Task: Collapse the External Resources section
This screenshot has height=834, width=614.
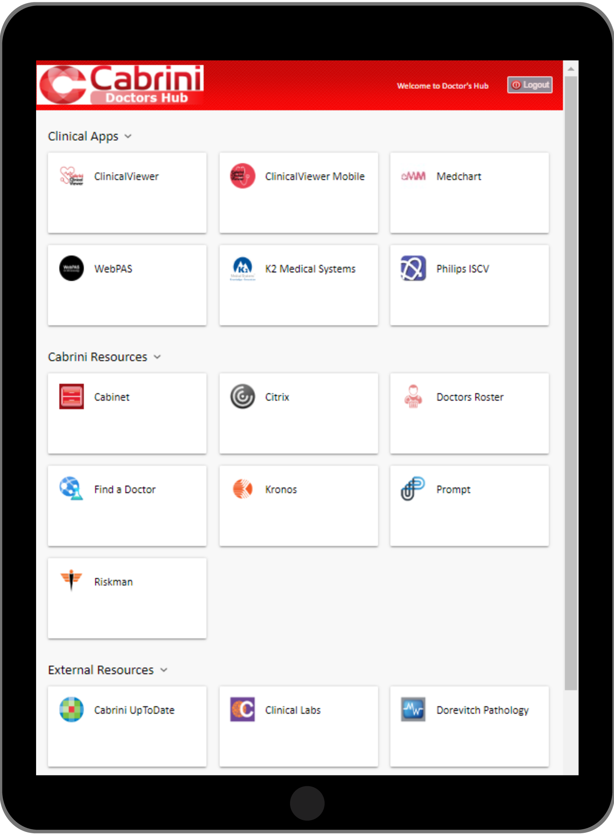Action: click(x=164, y=670)
